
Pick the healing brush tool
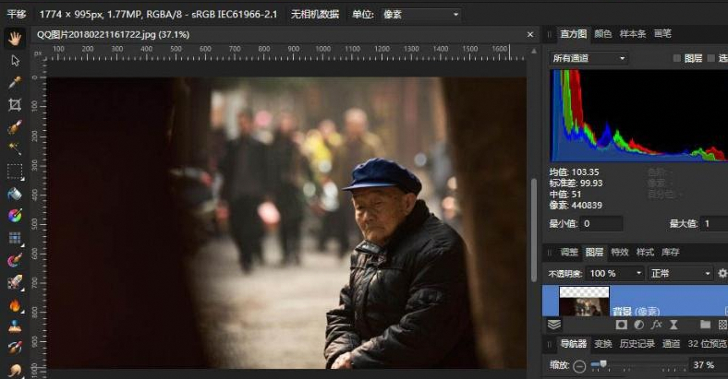coord(15,348)
